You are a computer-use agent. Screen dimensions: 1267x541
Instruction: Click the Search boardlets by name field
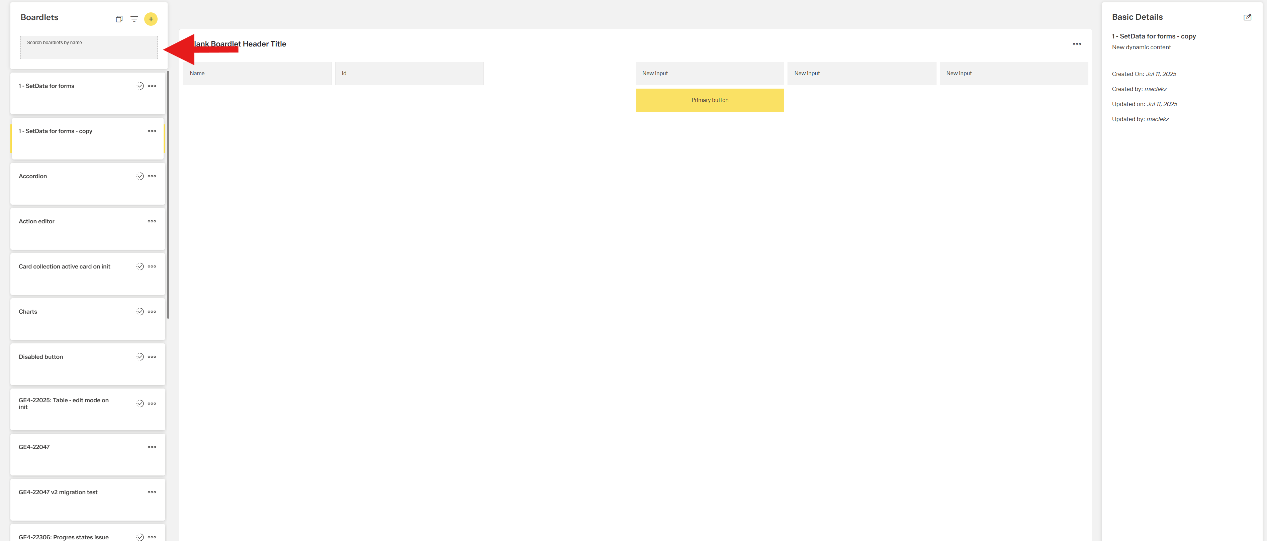(x=89, y=47)
